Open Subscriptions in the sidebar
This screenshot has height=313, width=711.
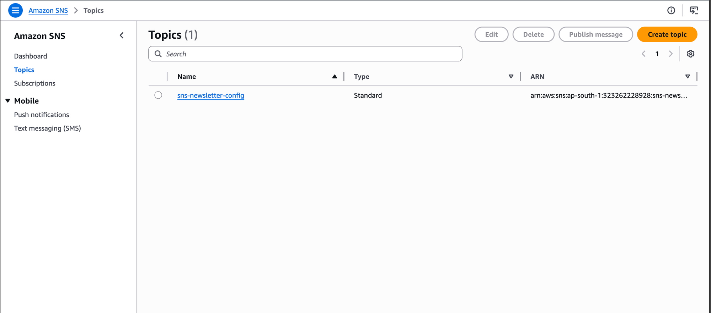pyautogui.click(x=35, y=83)
